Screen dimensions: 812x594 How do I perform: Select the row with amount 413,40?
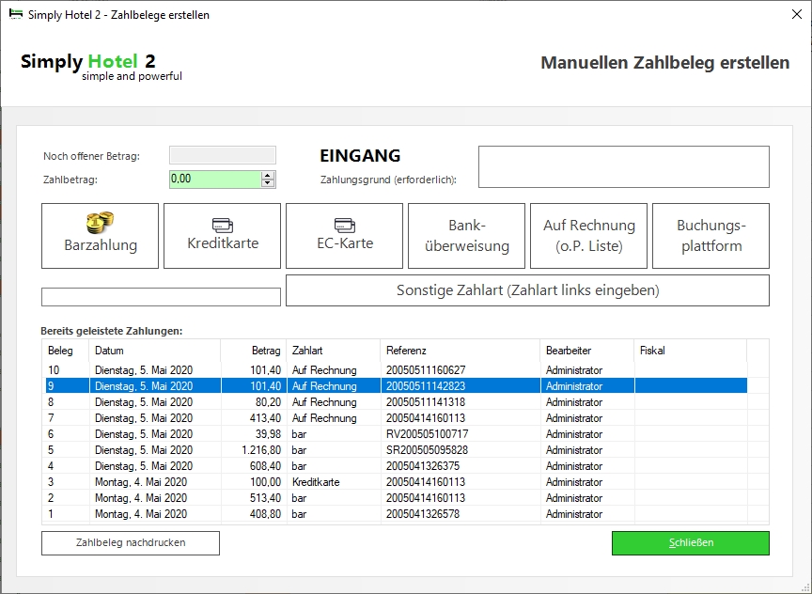click(x=397, y=418)
